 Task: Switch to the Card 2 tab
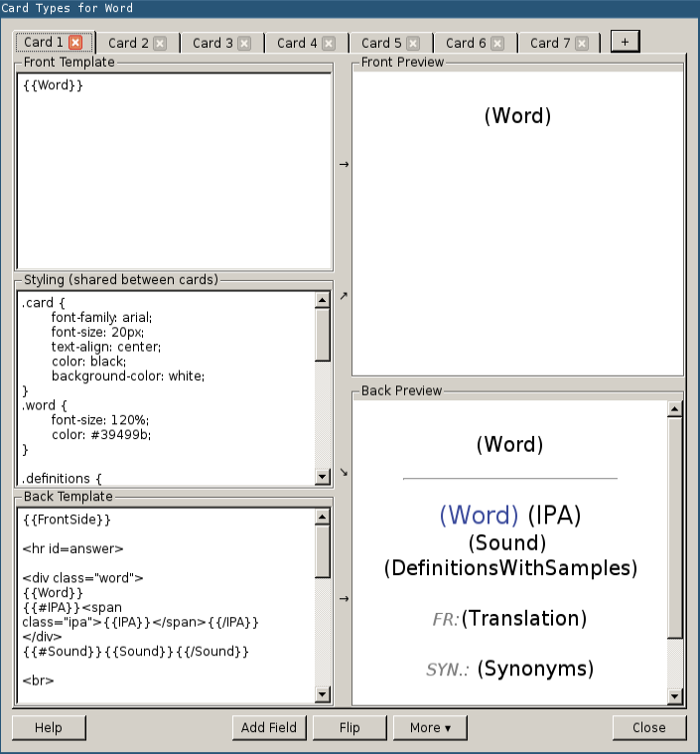click(128, 44)
